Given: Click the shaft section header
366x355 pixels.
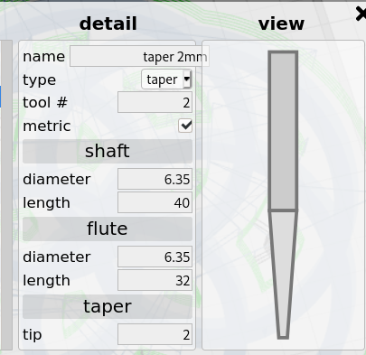Looking at the screenshot, I should (x=108, y=151).
